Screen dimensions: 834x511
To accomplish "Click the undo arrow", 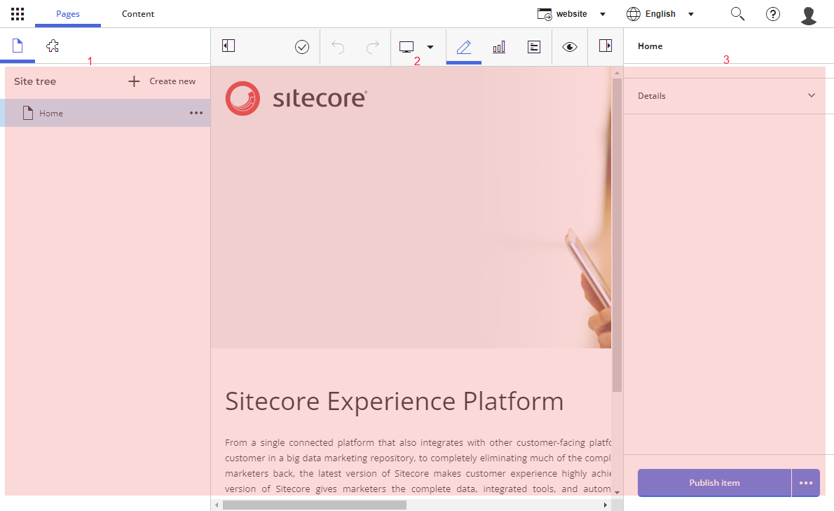I will (338, 47).
